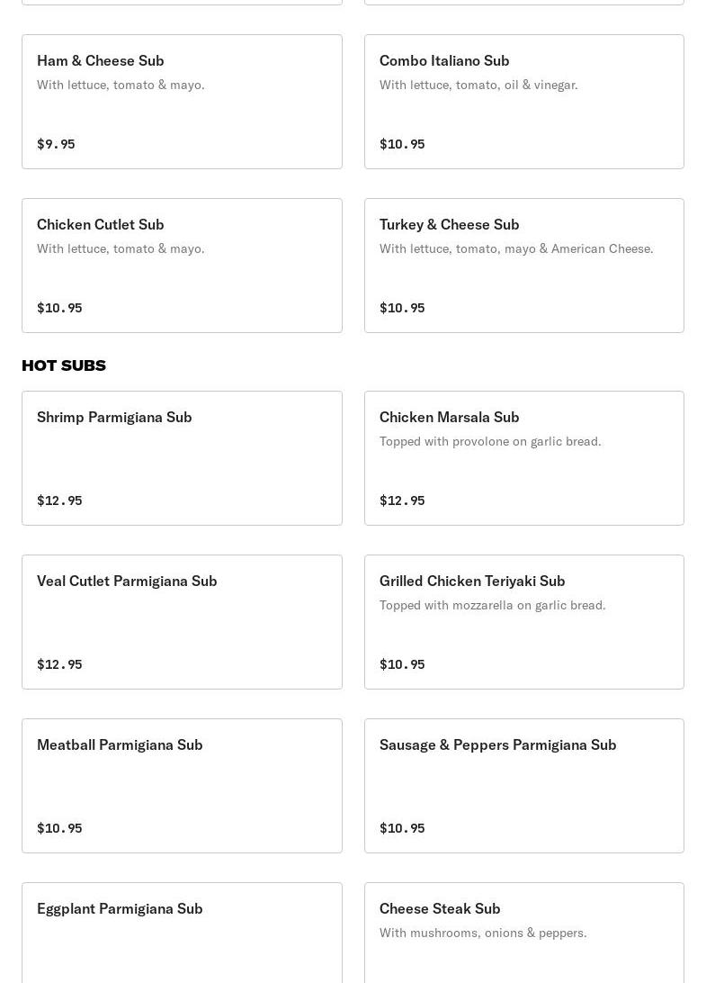Open the Turkey & Cheese Sub item
Screen dimensions: 706x983
tap(449, 224)
